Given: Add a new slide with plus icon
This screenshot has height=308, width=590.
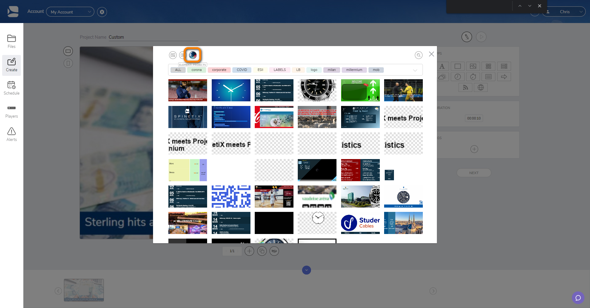Looking at the screenshot, I should 249,251.
